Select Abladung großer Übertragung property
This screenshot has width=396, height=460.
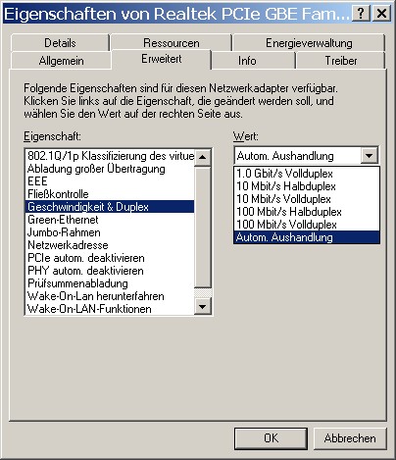point(110,169)
